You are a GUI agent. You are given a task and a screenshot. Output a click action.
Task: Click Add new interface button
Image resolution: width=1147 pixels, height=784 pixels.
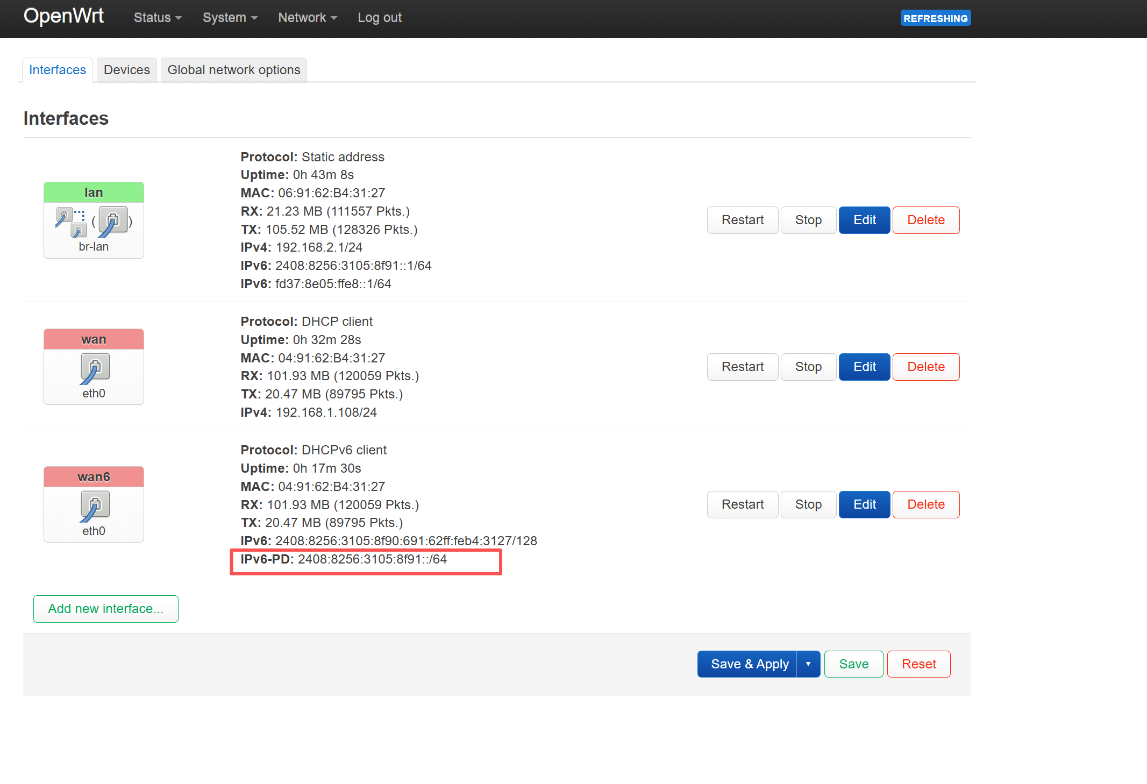coord(105,609)
